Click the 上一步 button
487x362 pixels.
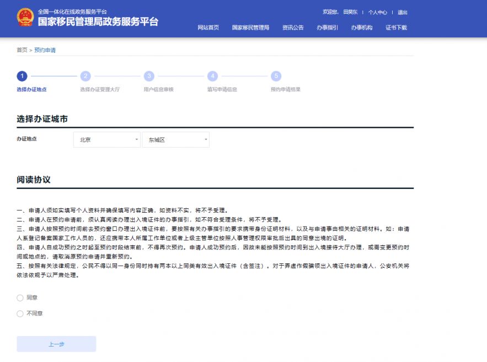tap(56, 343)
